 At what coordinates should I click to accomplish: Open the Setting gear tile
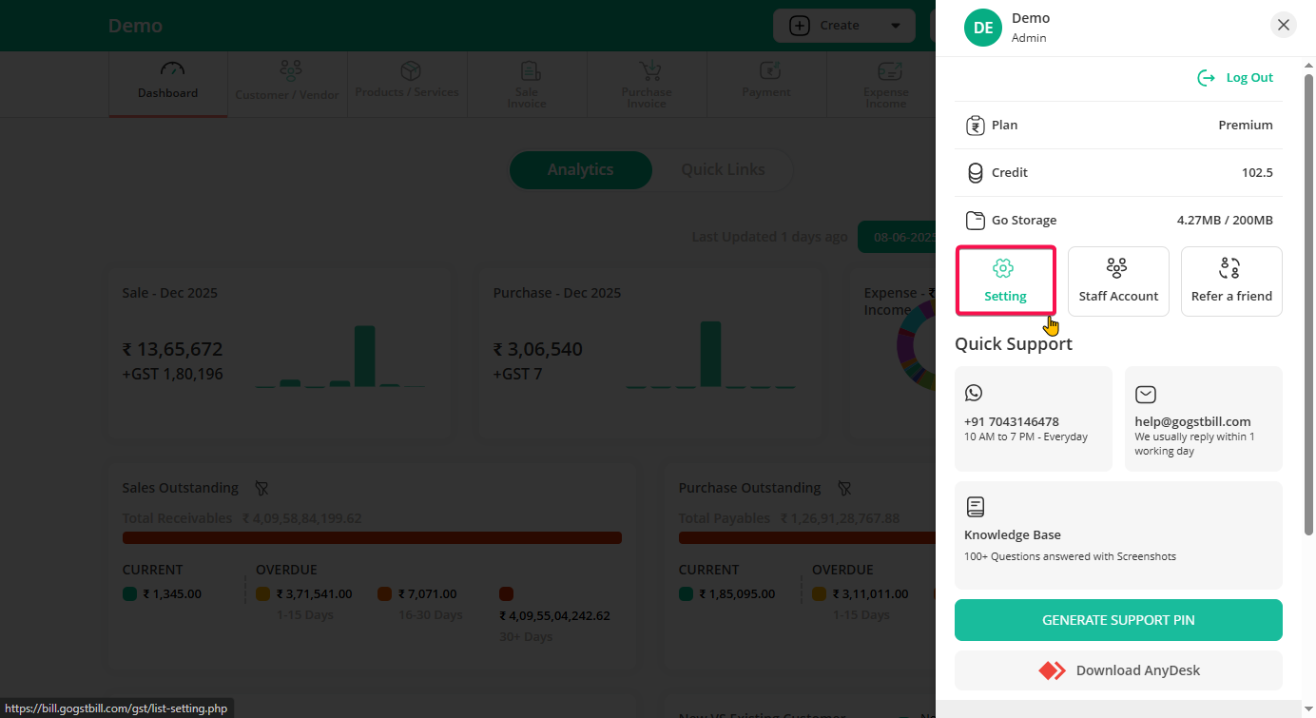coord(1005,281)
